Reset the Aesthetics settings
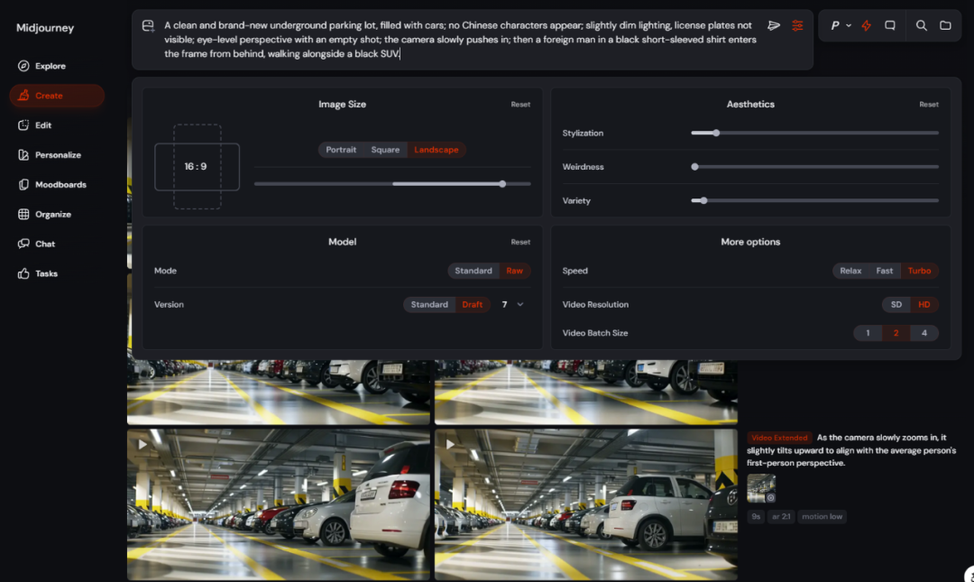 coord(928,105)
